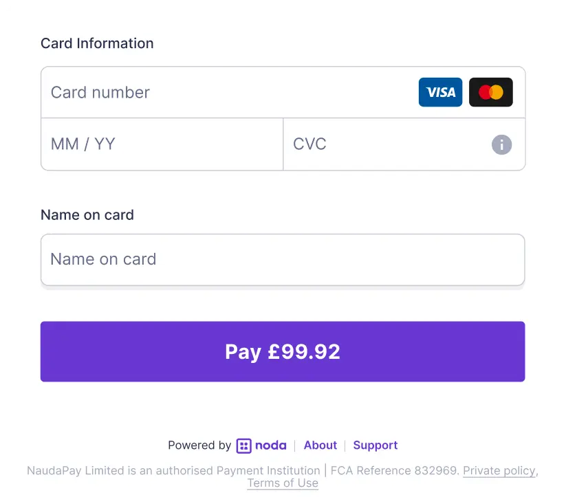Click the noda wordmark text
The height and width of the screenshot is (497, 566).
coord(270,445)
